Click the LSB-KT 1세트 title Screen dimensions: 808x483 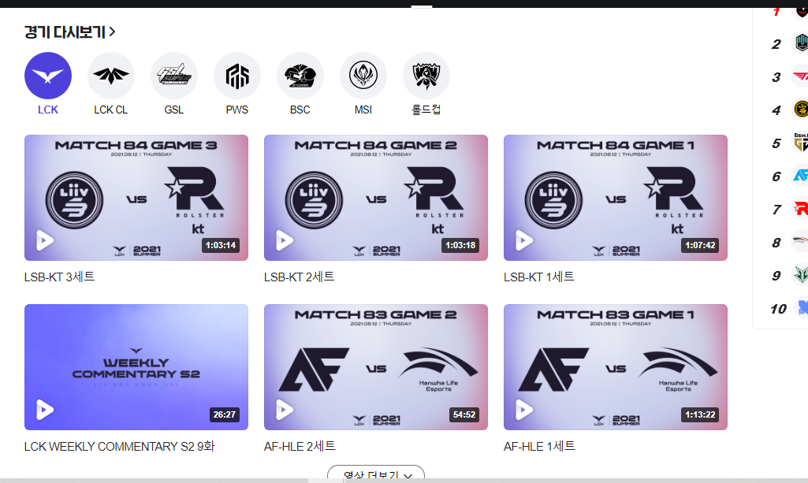pyautogui.click(x=538, y=277)
